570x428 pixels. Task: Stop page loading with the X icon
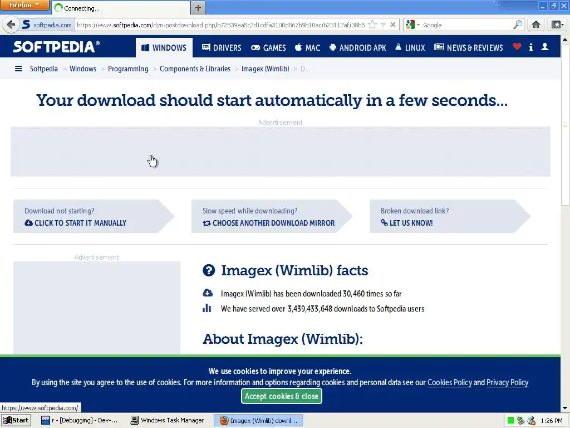click(x=393, y=25)
